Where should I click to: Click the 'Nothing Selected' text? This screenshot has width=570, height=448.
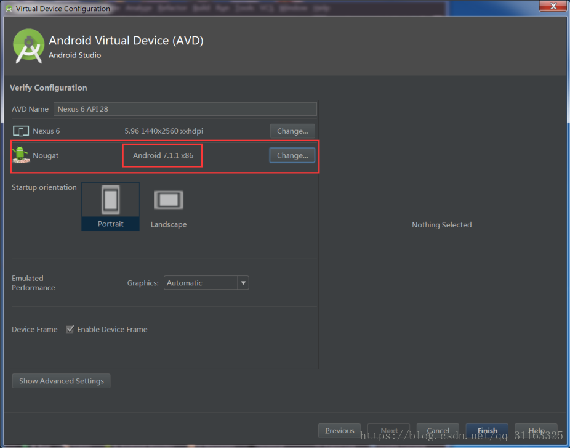coord(442,225)
